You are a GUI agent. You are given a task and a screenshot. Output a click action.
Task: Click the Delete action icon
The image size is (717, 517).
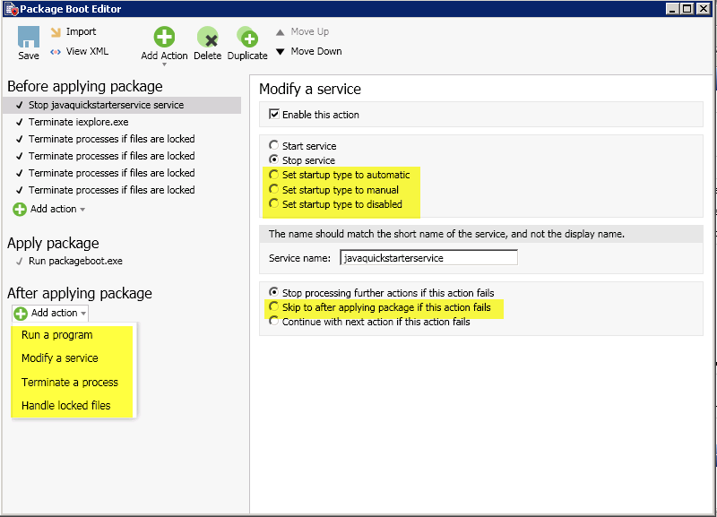tap(208, 37)
